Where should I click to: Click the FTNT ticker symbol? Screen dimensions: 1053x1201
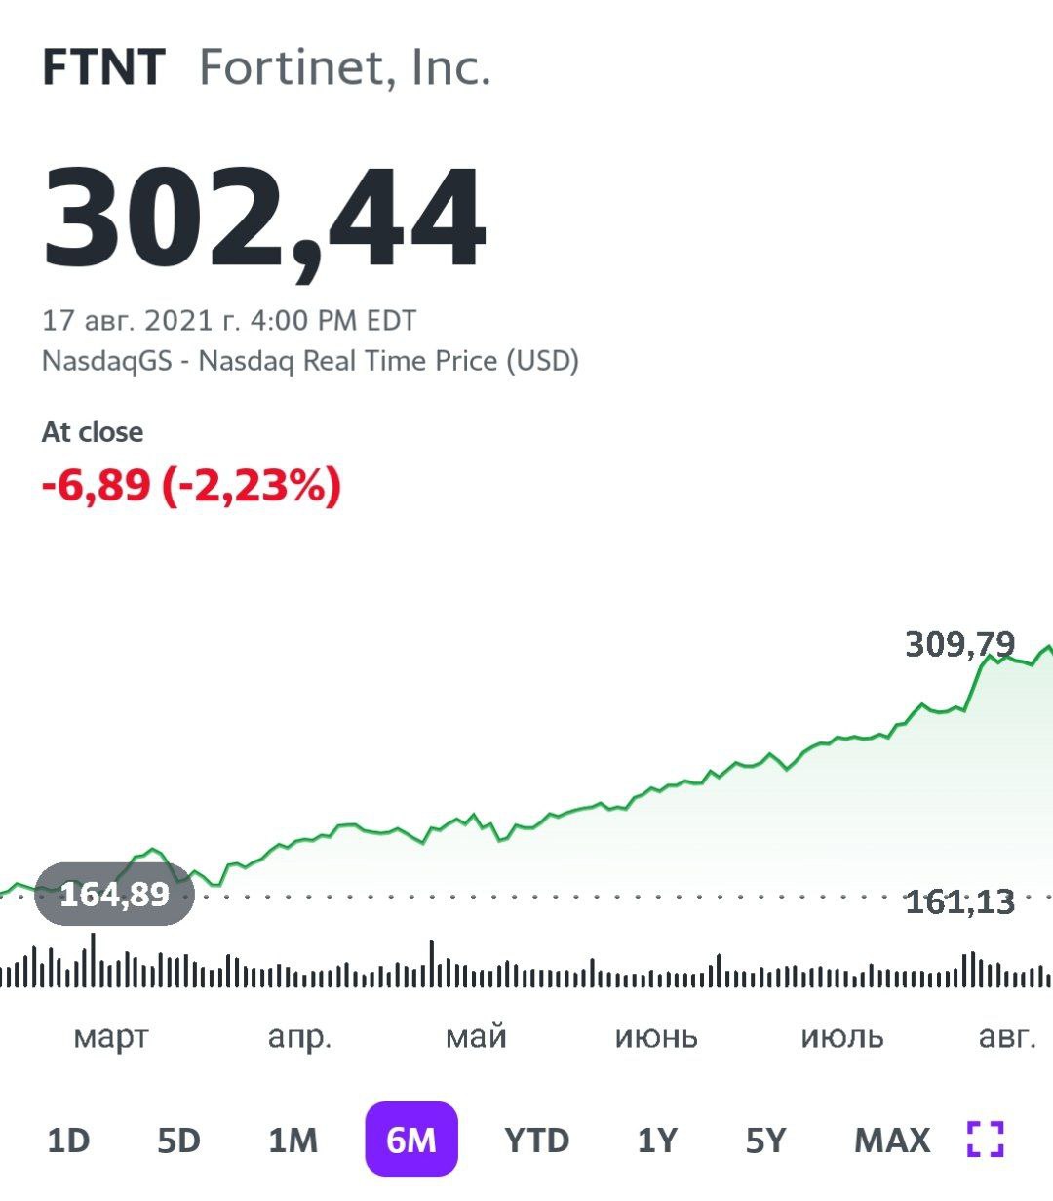point(103,68)
